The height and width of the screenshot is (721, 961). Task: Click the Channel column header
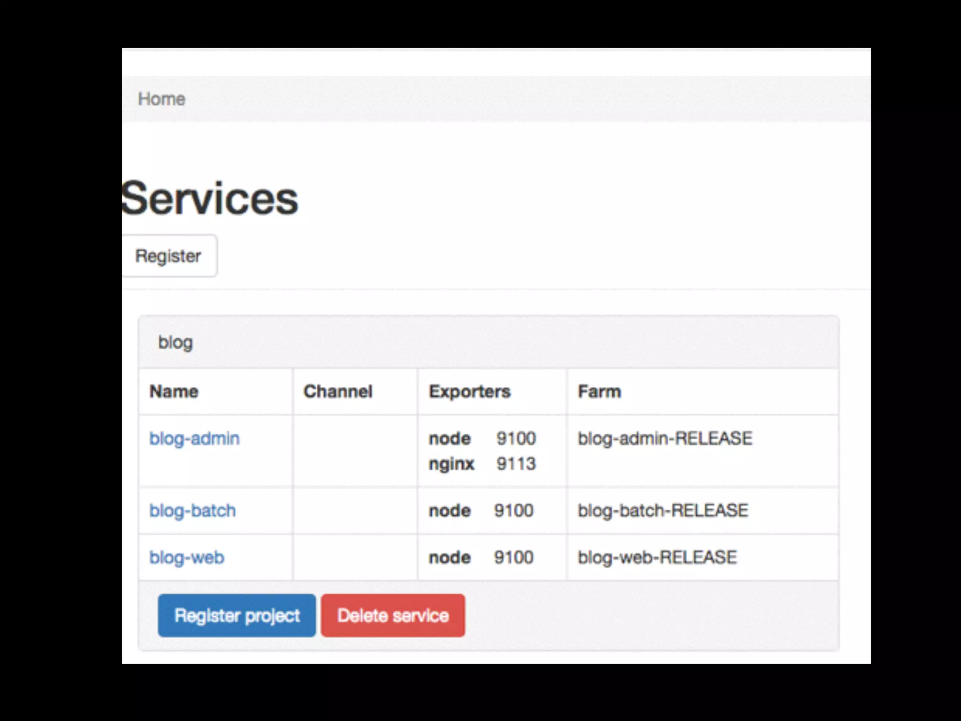[x=338, y=391]
